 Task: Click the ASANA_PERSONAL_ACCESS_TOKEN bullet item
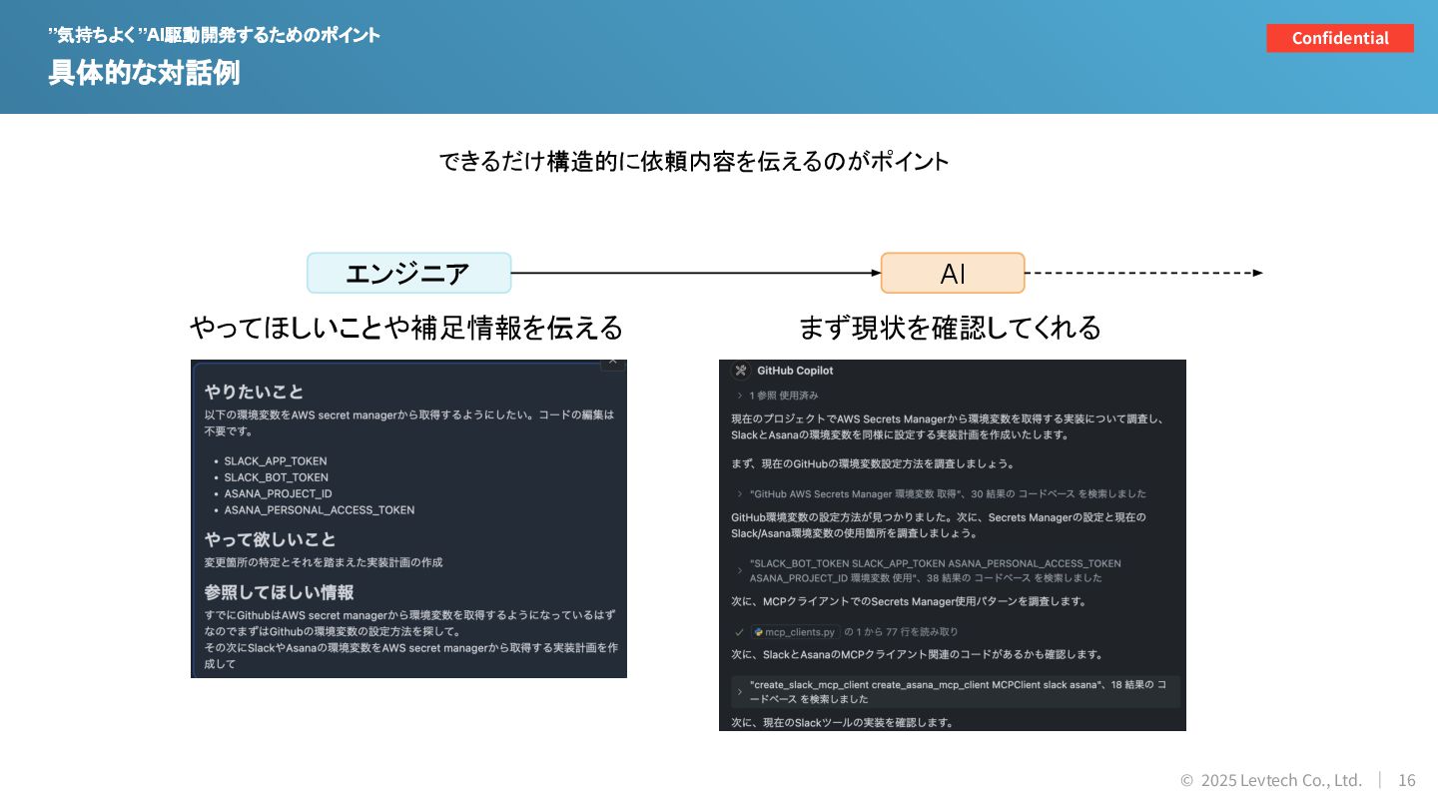(x=320, y=509)
